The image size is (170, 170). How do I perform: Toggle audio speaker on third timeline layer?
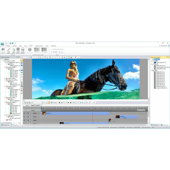tap(28, 120)
